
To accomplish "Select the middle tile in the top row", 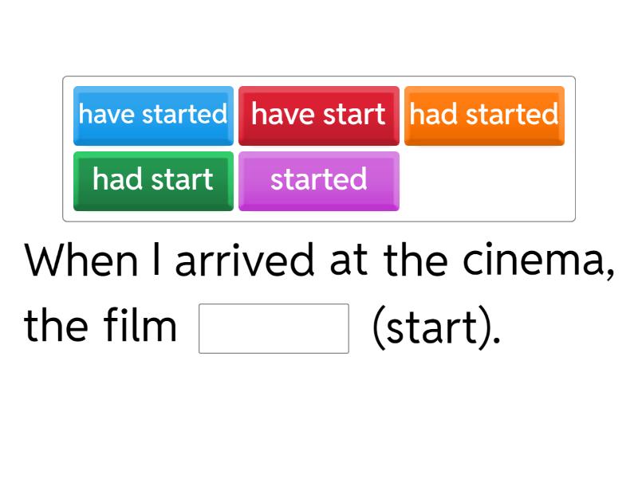I will tap(318, 115).
